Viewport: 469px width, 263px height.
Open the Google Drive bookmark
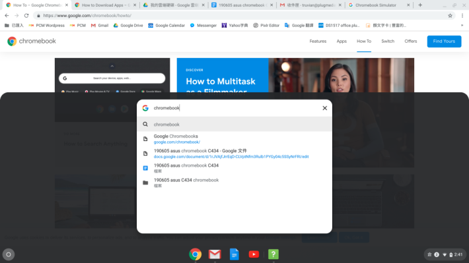128,25
